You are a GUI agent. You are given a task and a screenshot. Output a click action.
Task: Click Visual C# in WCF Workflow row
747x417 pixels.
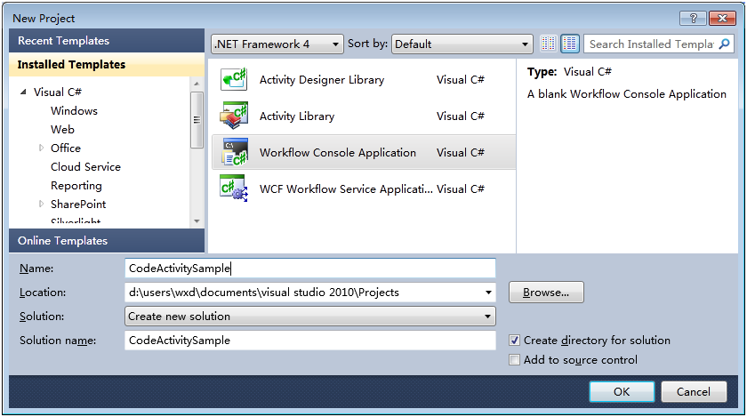[x=461, y=189]
